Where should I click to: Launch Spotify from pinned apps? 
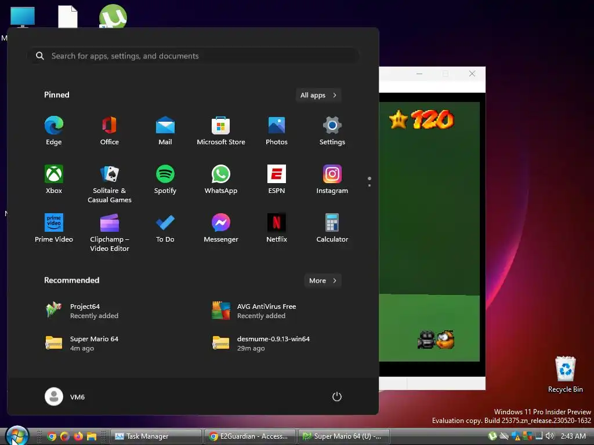pyautogui.click(x=165, y=180)
